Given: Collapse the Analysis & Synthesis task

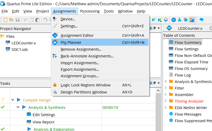Looking at the screenshot, I should click(18, 107).
